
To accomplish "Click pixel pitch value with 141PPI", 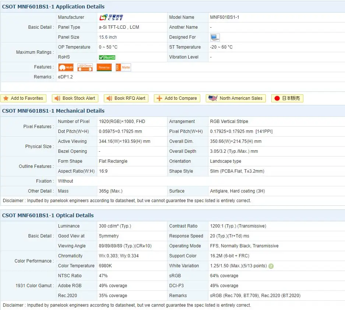I will coord(241,131).
